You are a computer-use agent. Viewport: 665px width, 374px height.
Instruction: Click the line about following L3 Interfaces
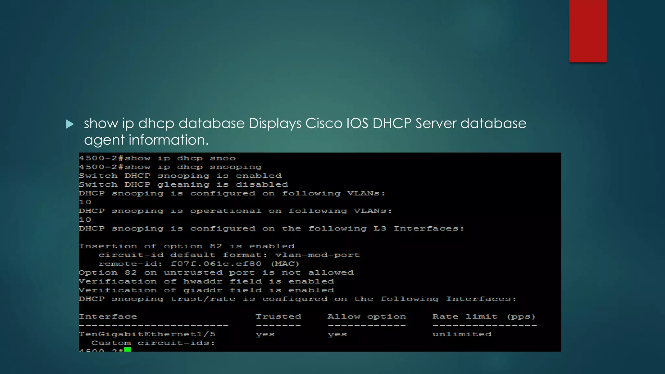coord(272,229)
